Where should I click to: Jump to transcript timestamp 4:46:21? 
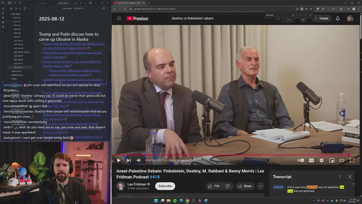(x=278, y=187)
